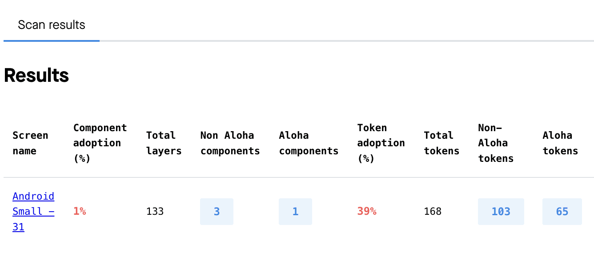Click the Aloha tokens count 65
594x265 pixels.
[562, 212]
